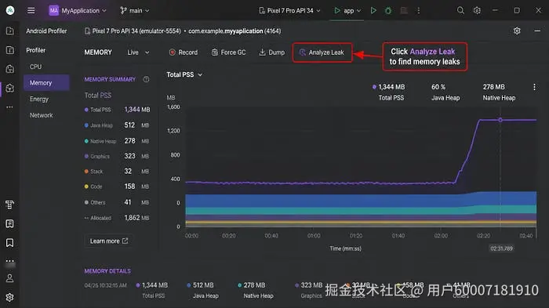Screen dimensions: 549x308
Task: Open the Project tool window icon
Action: tap(9, 31)
